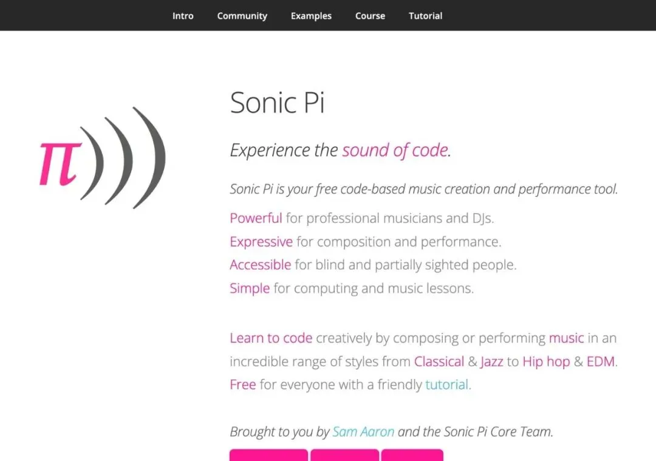
Task: Open the Examples nav link
Action: tap(311, 16)
